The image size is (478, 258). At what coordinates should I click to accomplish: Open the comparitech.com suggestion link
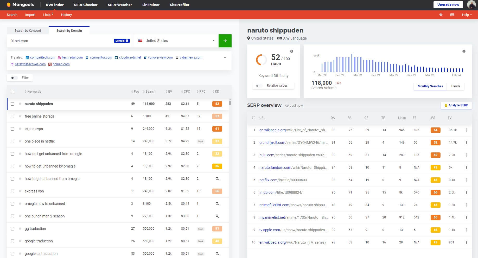[x=42, y=57]
